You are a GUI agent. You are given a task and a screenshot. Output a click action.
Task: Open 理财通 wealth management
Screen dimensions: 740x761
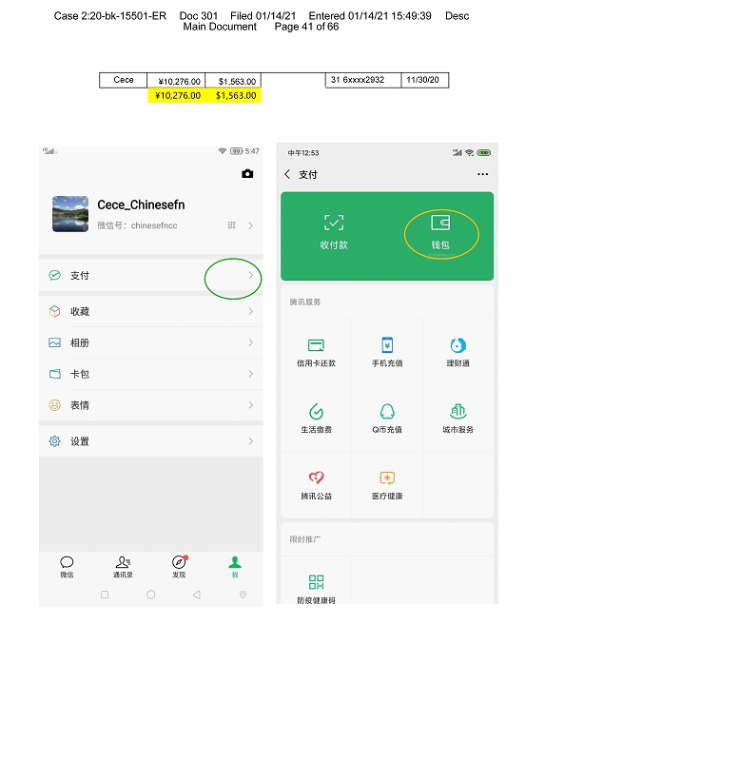click(x=458, y=353)
